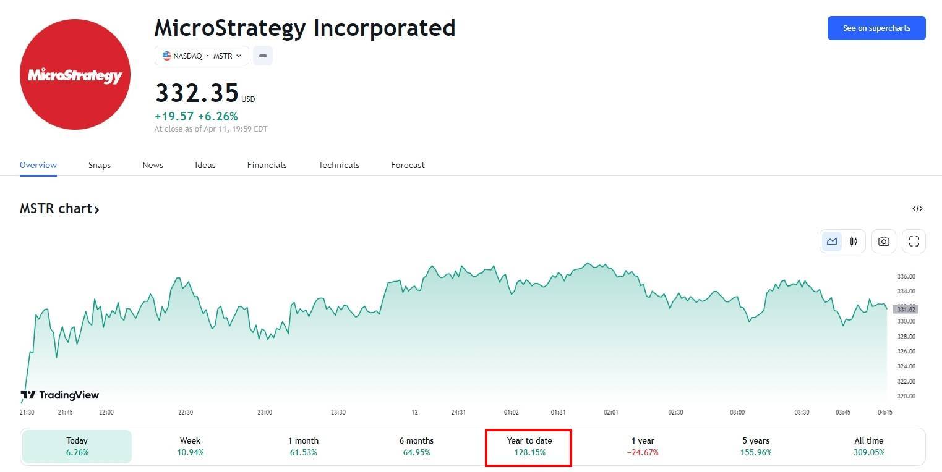Click the embed code icon
942x472 pixels.
[917, 209]
